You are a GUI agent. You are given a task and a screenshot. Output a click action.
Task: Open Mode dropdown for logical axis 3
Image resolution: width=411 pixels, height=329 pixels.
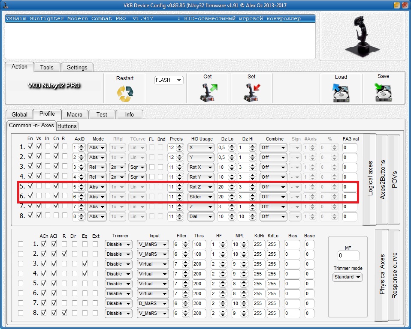tap(97, 167)
